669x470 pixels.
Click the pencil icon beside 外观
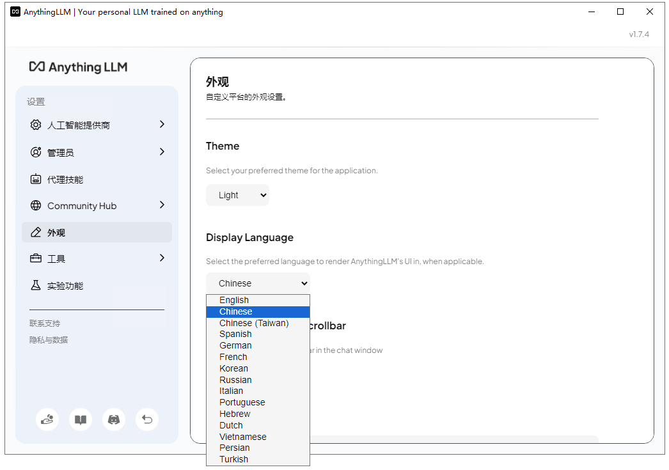click(36, 232)
